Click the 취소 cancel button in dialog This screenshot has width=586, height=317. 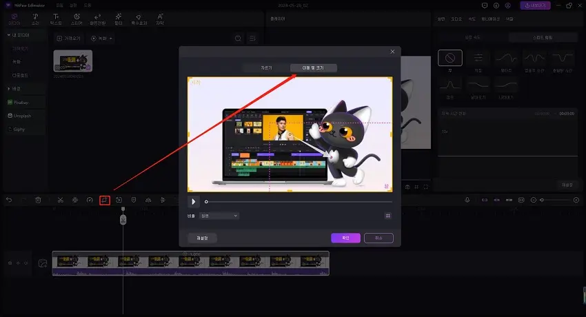pyautogui.click(x=378, y=238)
